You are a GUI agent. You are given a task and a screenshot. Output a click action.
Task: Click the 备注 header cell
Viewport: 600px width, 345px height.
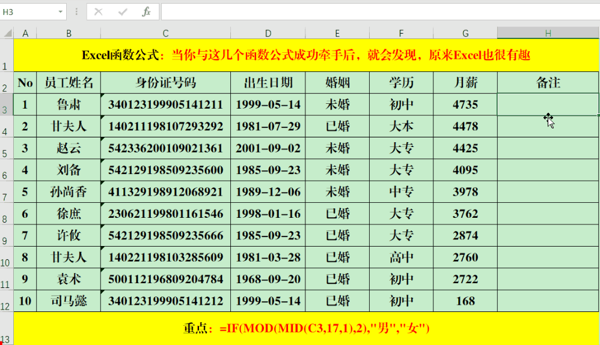[x=548, y=83]
